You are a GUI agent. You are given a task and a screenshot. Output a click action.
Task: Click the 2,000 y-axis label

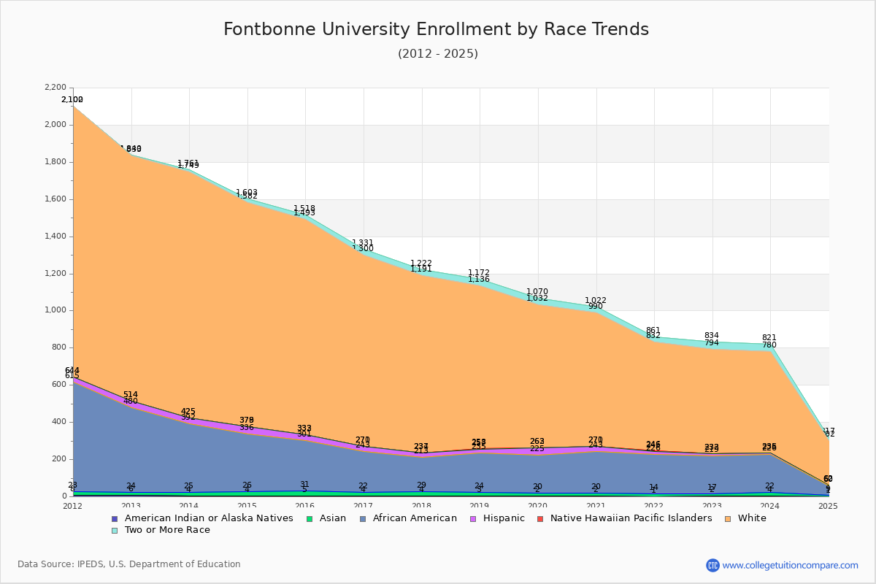(56, 125)
